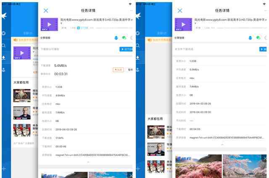The width and height of the screenshot is (269, 178).
Task: Open dancers video thumbnail in right screenshot
Action: pos(156,167)
